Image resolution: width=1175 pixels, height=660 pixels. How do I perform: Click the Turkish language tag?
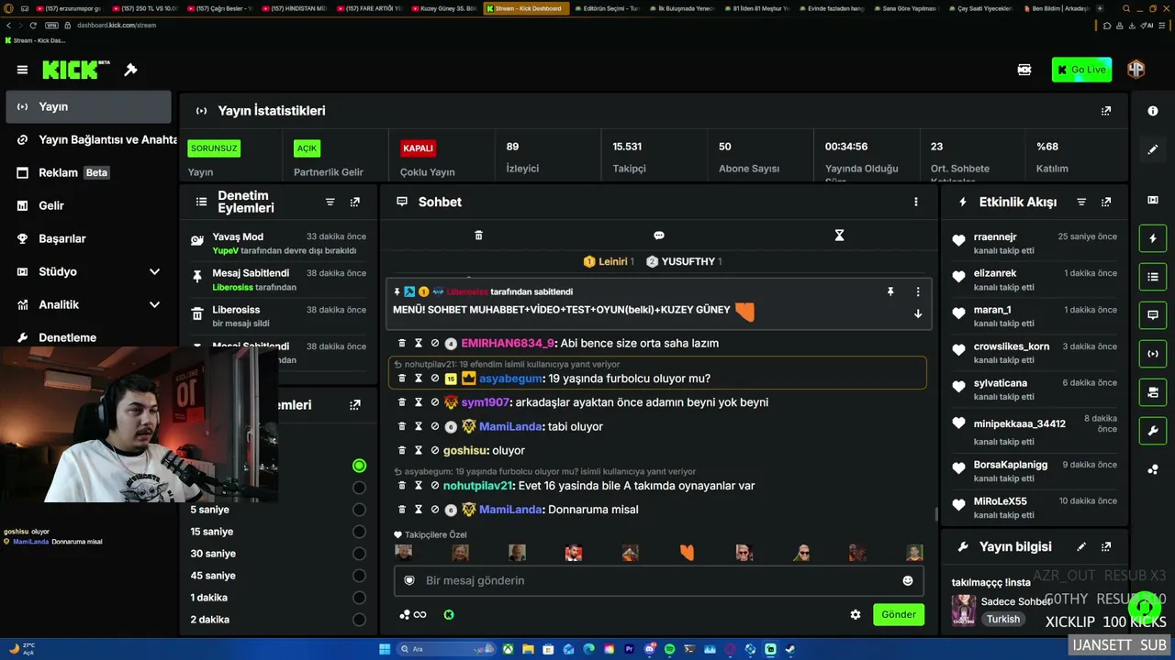coord(1003,619)
